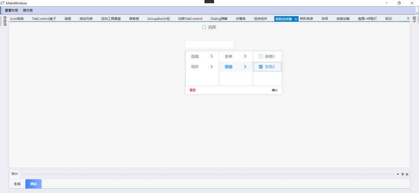Expand the highlighted 表格 item chevron
This screenshot has width=419, height=193.
pyautogui.click(x=245, y=67)
